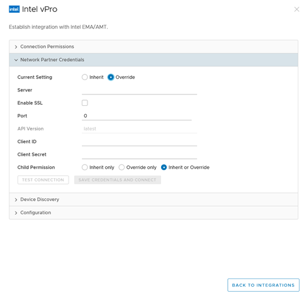Open the Connection Permissions header
The height and width of the screenshot is (298, 304).
pyautogui.click(x=154, y=47)
